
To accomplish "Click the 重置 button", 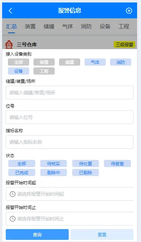I will pyautogui.click(x=102, y=234).
